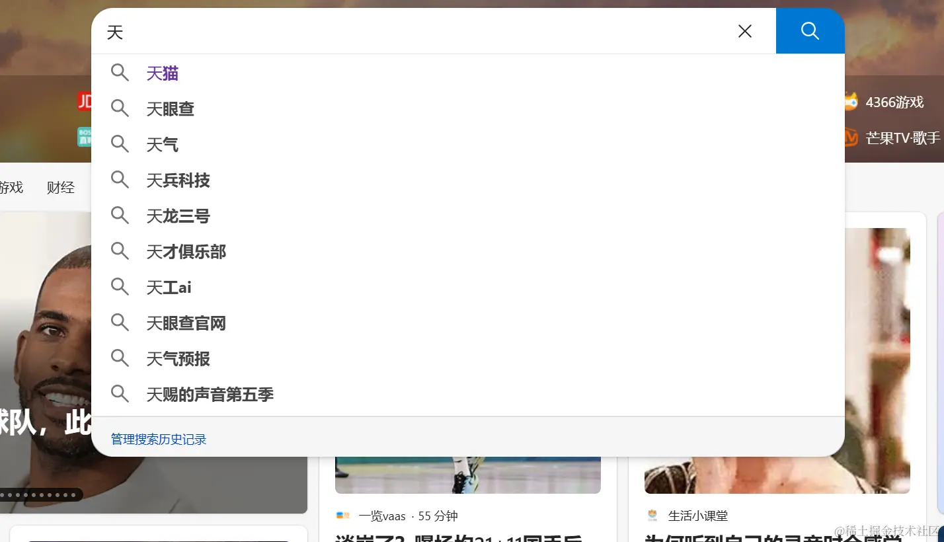Click the magnifier icon beside 天兵科技

point(120,180)
